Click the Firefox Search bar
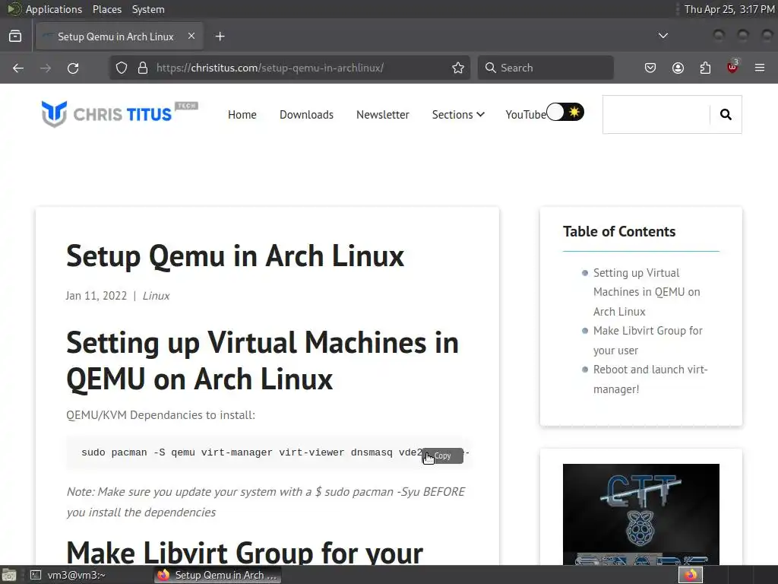The width and height of the screenshot is (778, 584). [x=546, y=68]
